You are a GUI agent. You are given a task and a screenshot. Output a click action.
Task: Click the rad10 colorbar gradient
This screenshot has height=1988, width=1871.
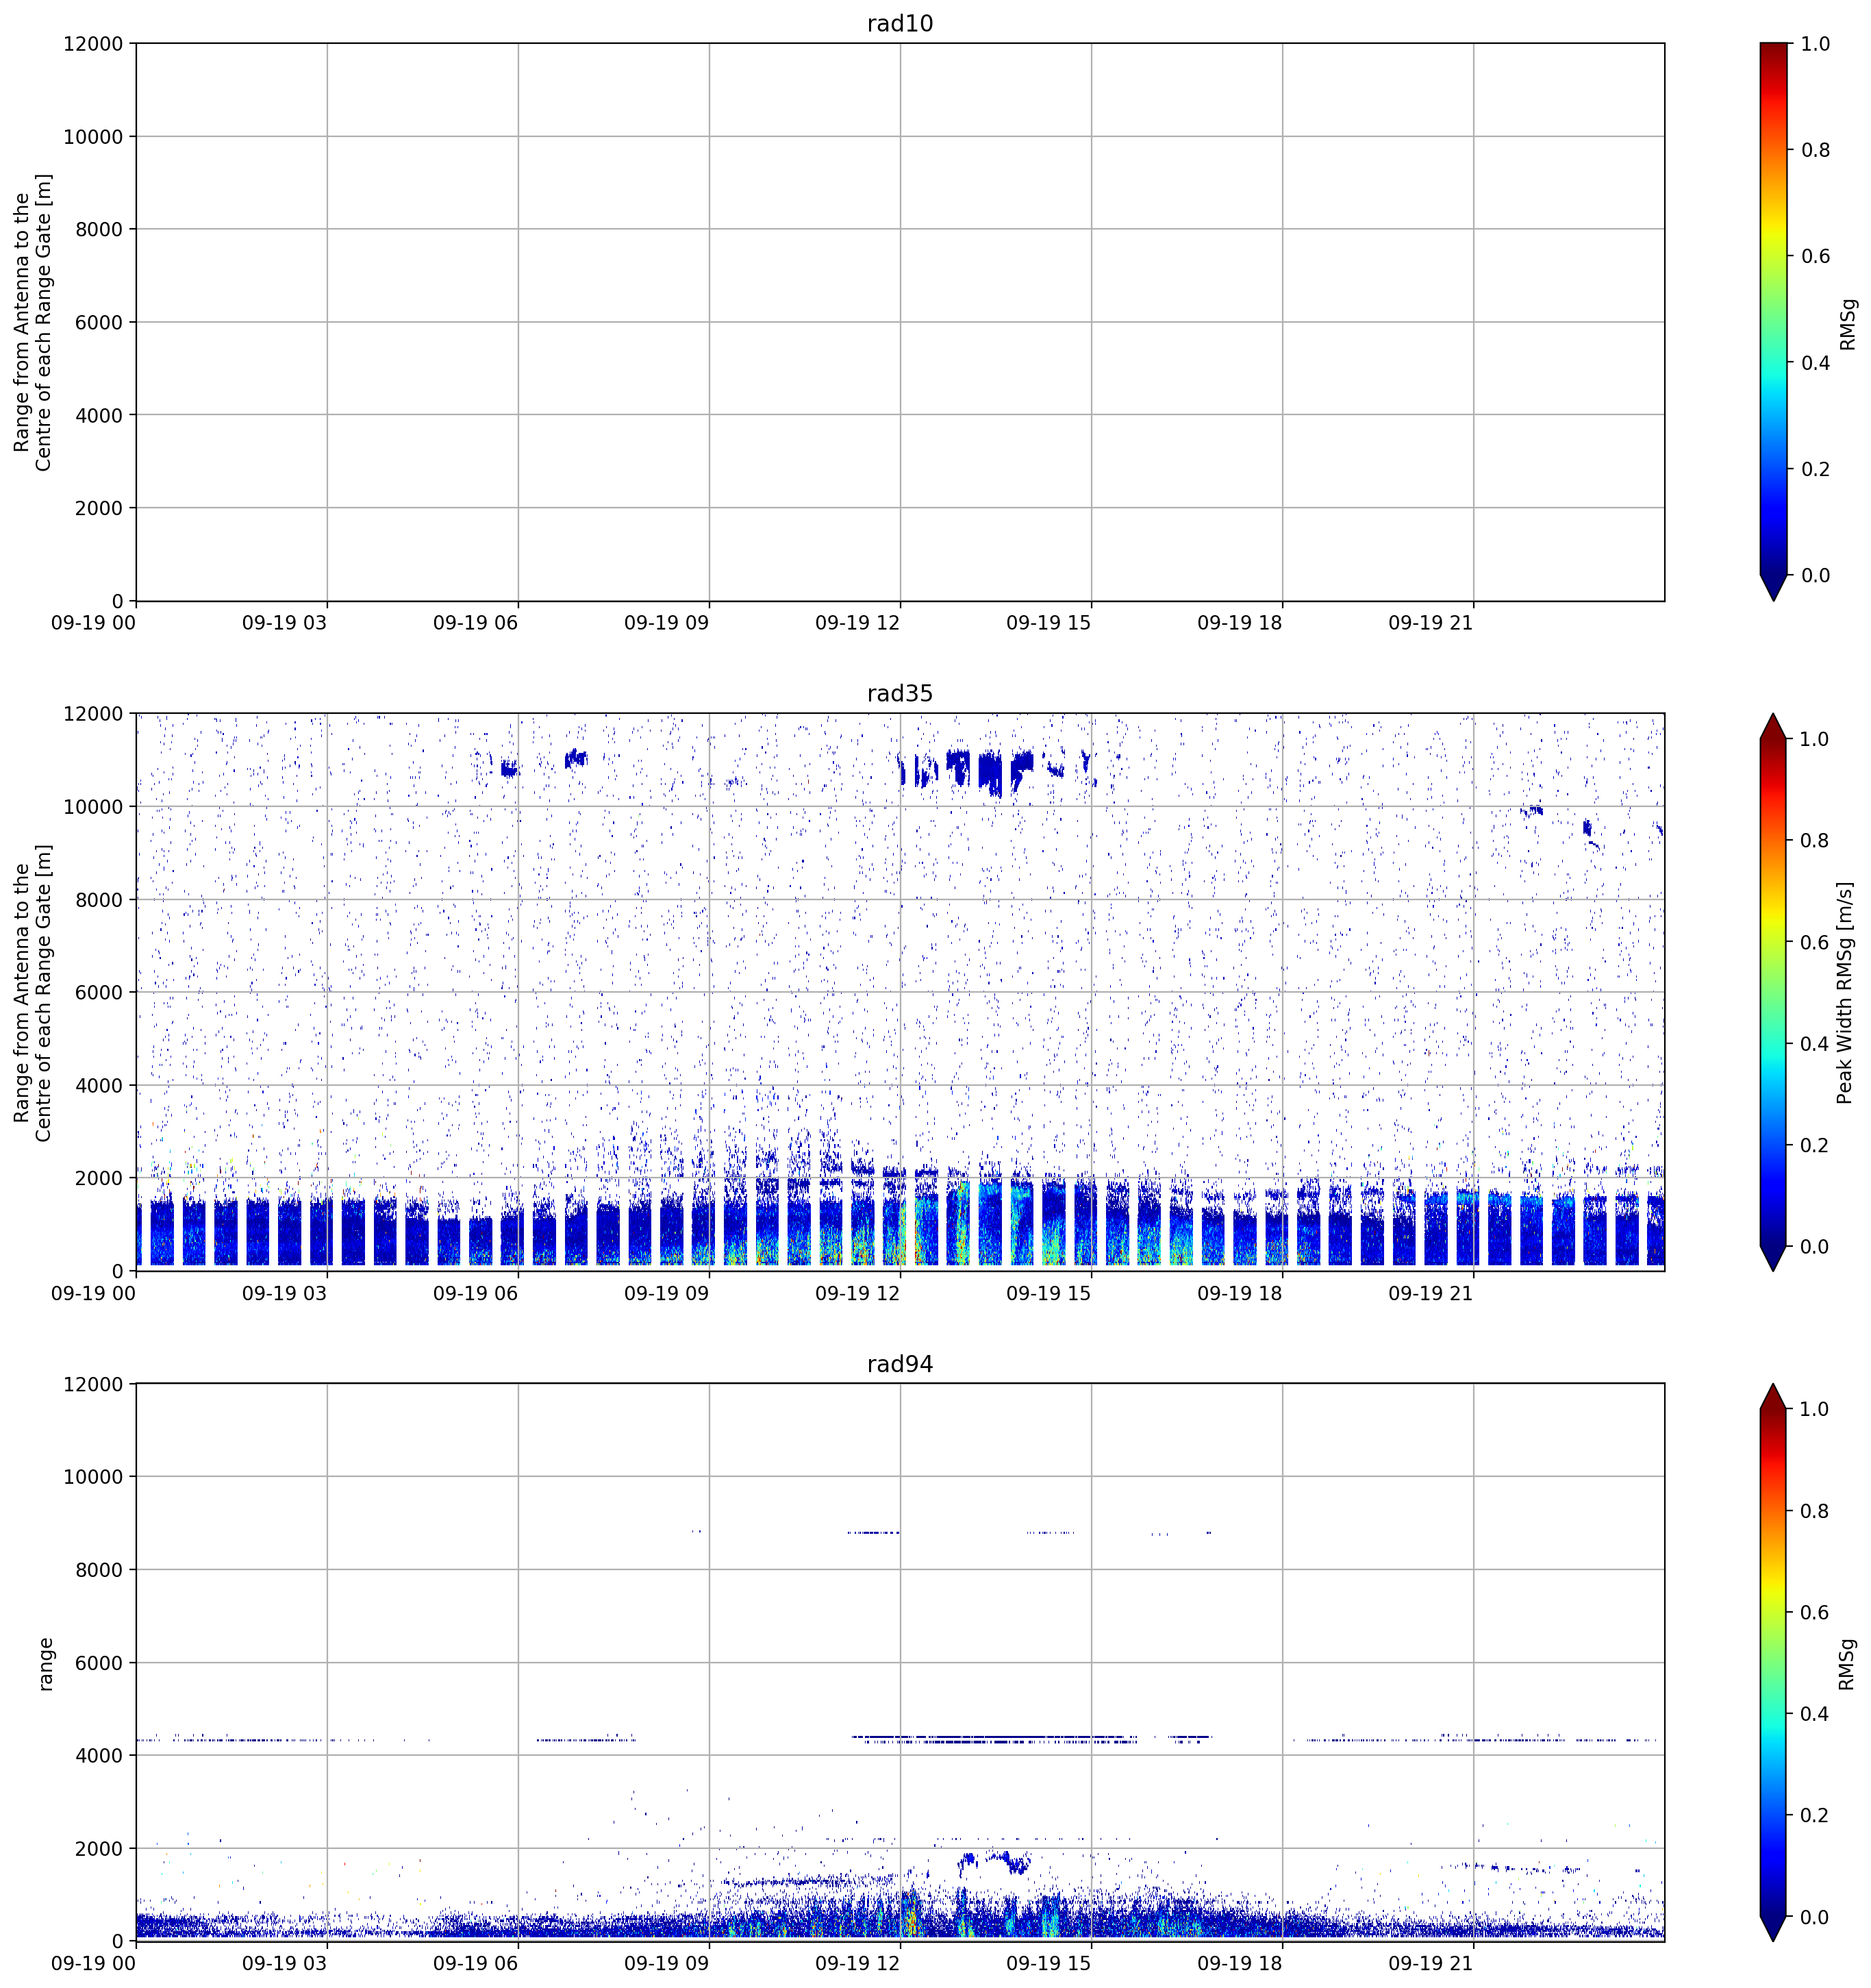point(1772,309)
